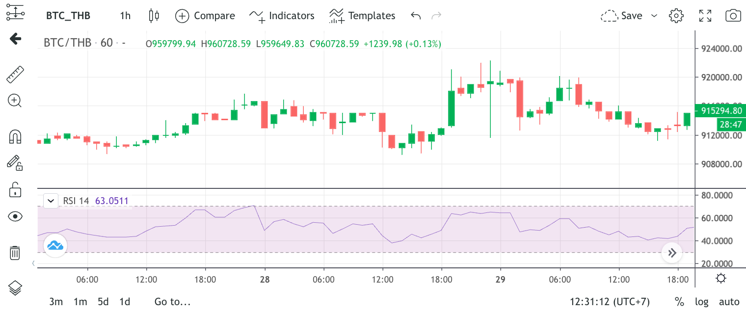Click the 924000.00 price axis label
Screen dimensions: 746x313
tap(720, 49)
